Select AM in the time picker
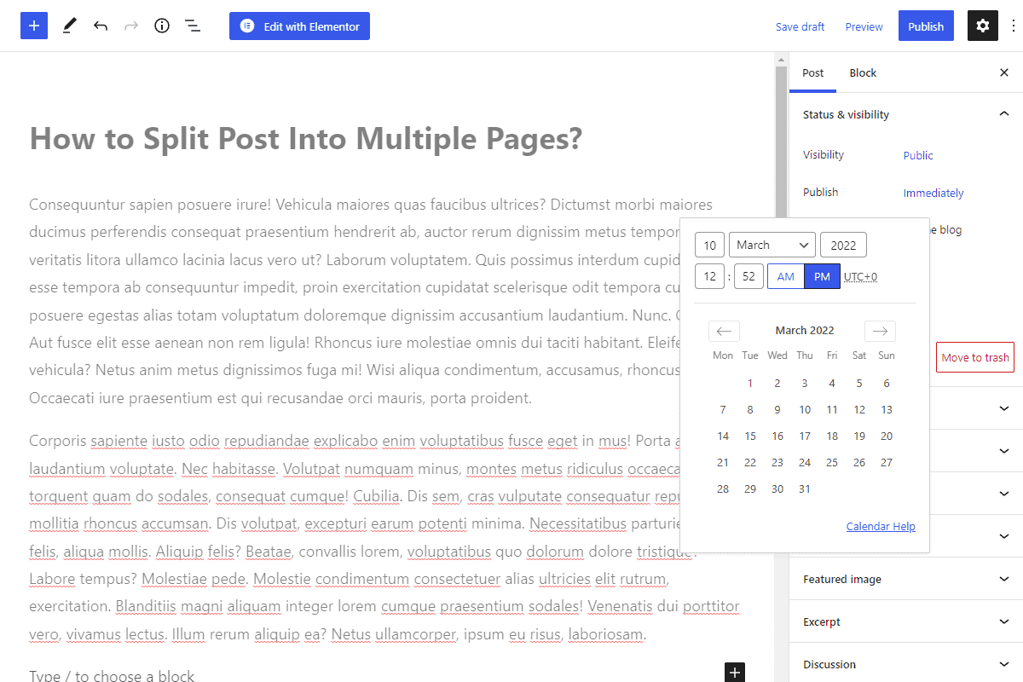 pos(786,276)
